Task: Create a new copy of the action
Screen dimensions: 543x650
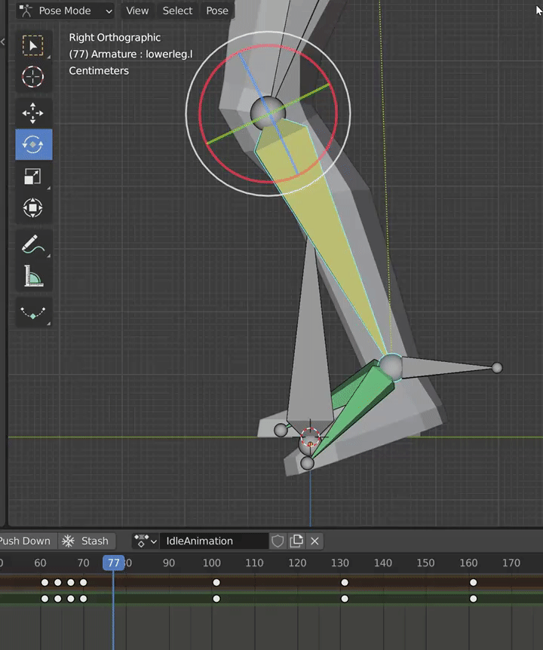Action: pos(296,541)
